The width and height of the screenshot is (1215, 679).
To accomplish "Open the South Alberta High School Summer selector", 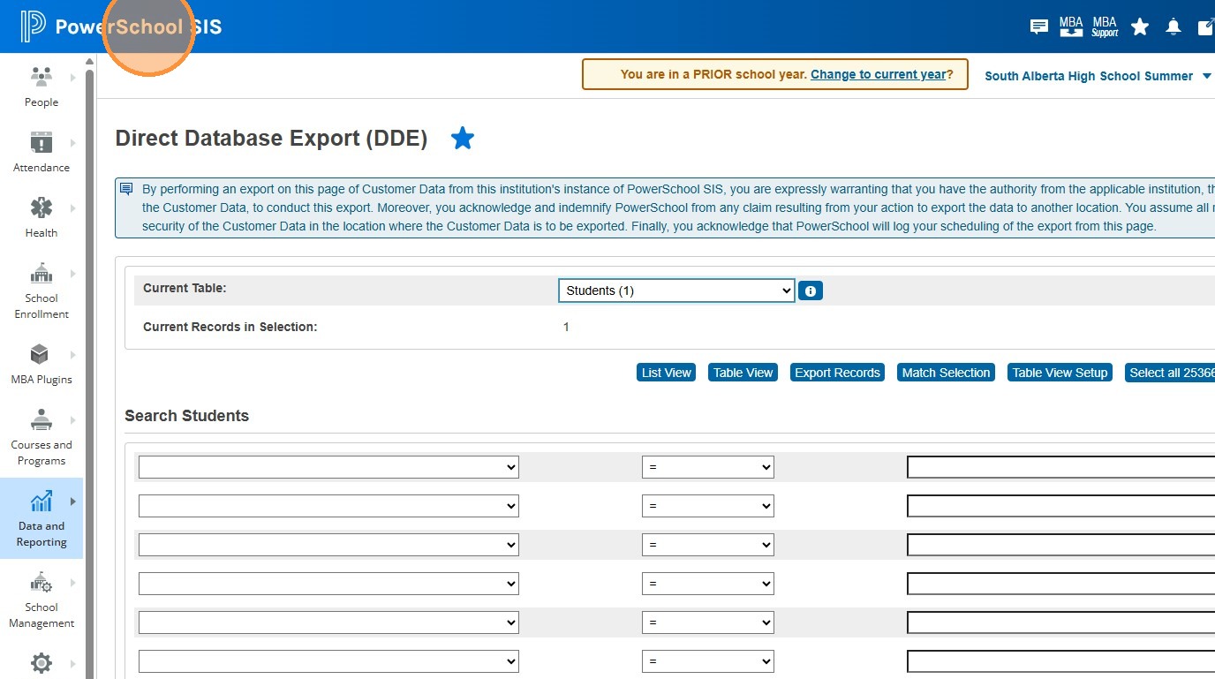I will pyautogui.click(x=1098, y=76).
